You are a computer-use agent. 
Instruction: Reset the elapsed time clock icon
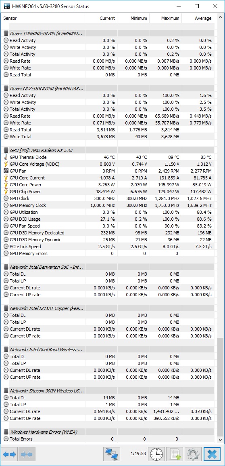coord(156,454)
